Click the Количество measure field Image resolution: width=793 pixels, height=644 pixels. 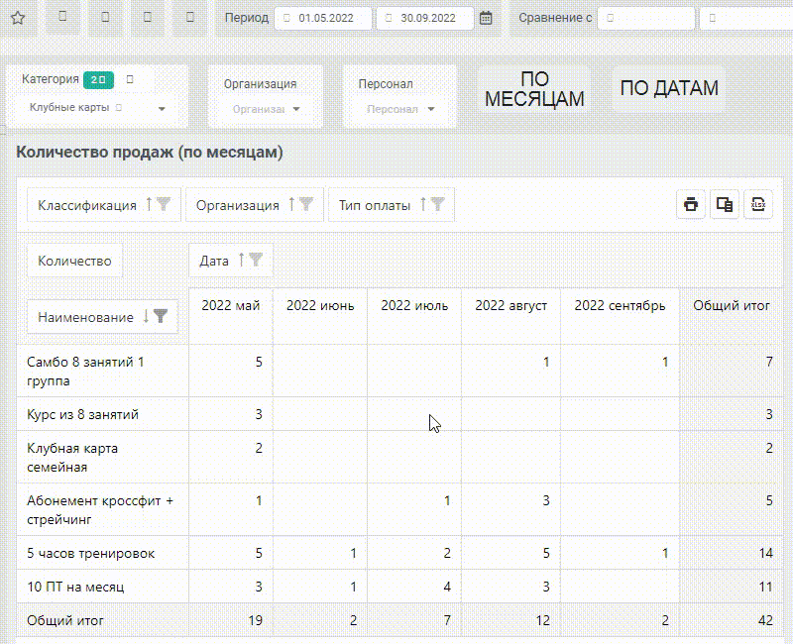point(75,261)
